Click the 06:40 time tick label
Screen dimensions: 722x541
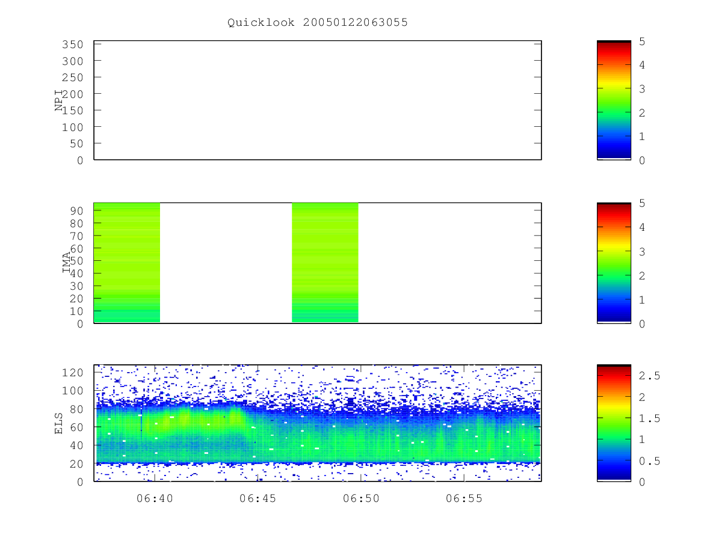click(155, 498)
